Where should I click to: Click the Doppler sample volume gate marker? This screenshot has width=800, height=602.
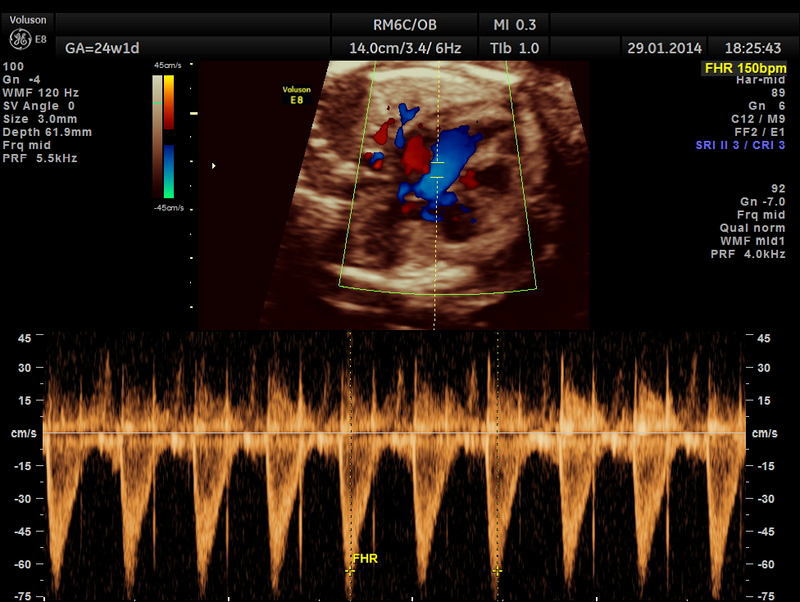(x=437, y=170)
